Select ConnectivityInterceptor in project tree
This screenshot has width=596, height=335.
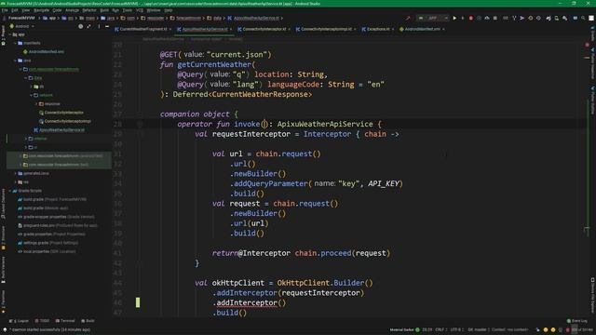pyautogui.click(x=61, y=113)
